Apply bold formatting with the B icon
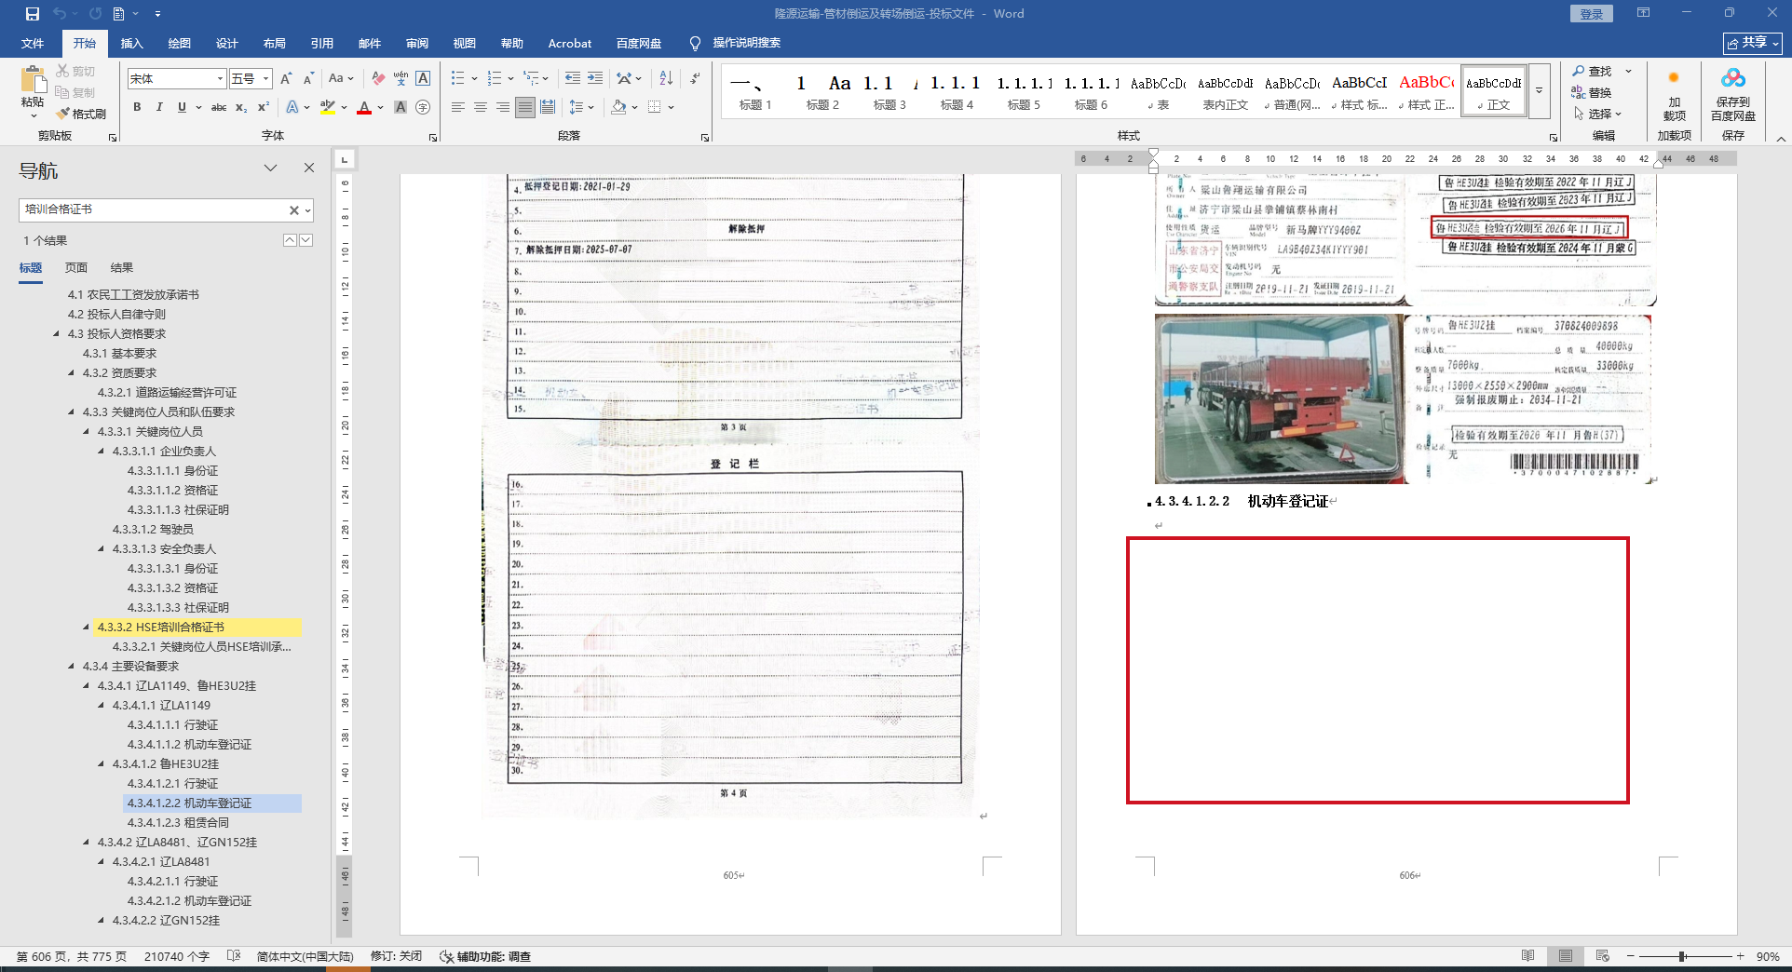1792x972 pixels. coord(137,107)
